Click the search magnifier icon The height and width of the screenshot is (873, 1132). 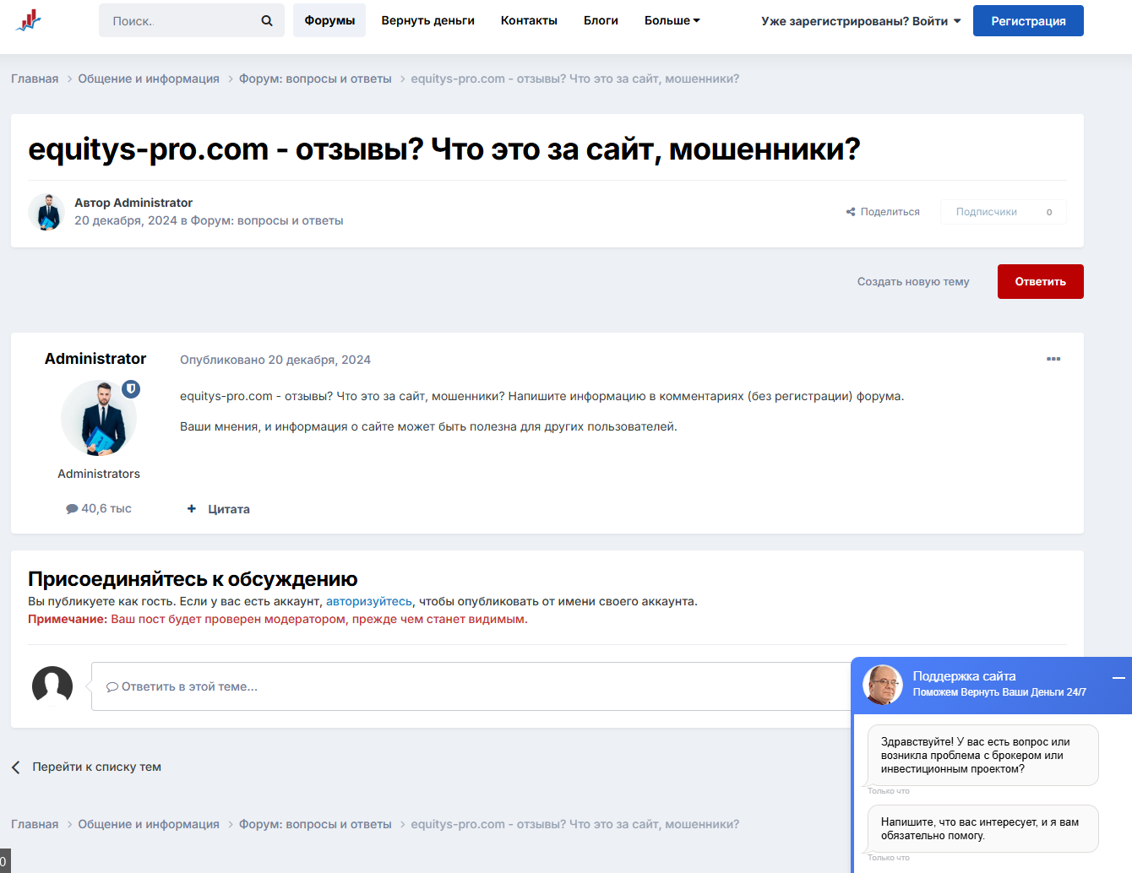(x=267, y=20)
